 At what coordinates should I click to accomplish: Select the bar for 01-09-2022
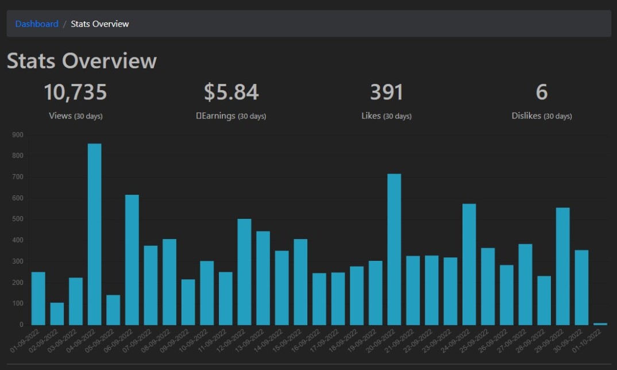tap(38, 298)
